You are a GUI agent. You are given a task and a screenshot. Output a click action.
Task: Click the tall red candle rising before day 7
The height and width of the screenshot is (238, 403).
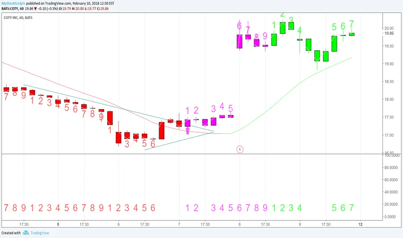(161, 130)
